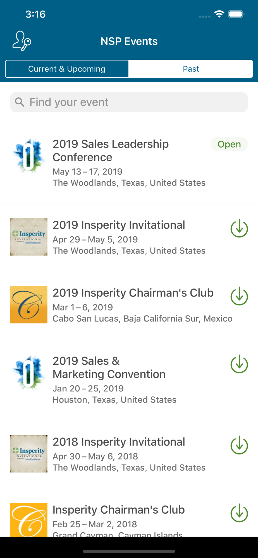Image resolution: width=258 pixels, height=558 pixels.
Task: Download the 2019 Sales & Marketing Convention
Action: (x=239, y=364)
